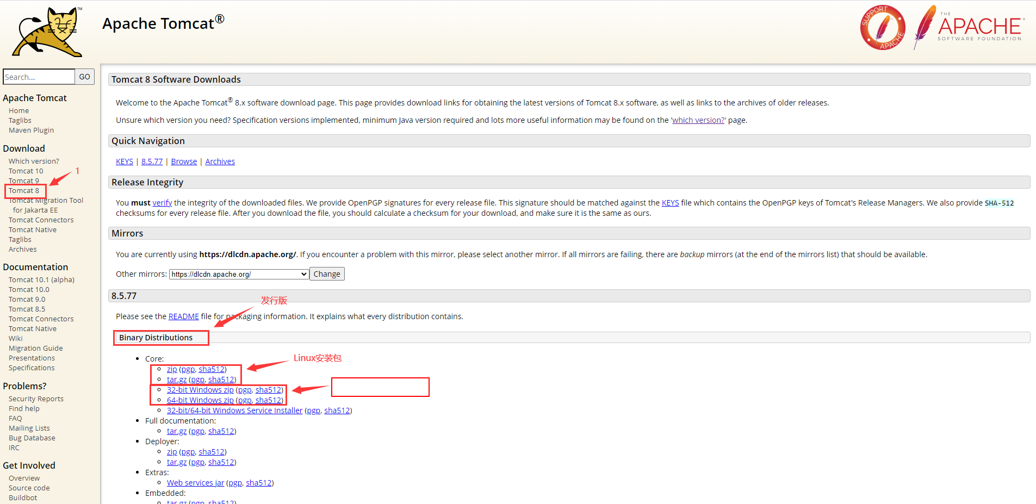Click the Release Integrity heading

coord(147,182)
